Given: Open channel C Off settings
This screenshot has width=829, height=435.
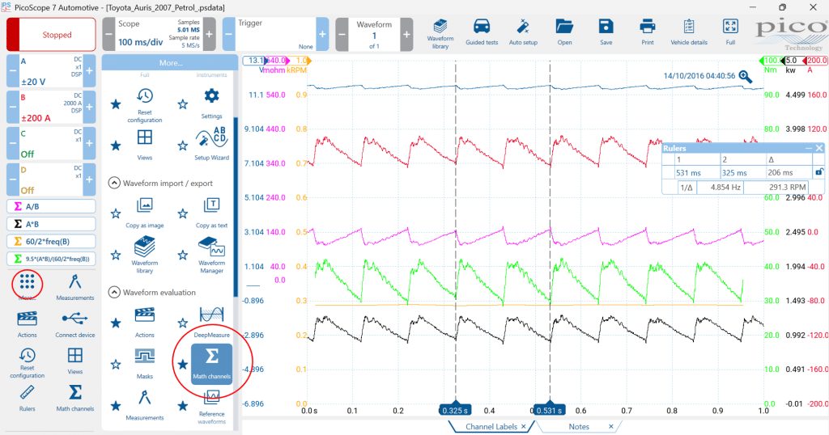Looking at the screenshot, I should click(51, 144).
